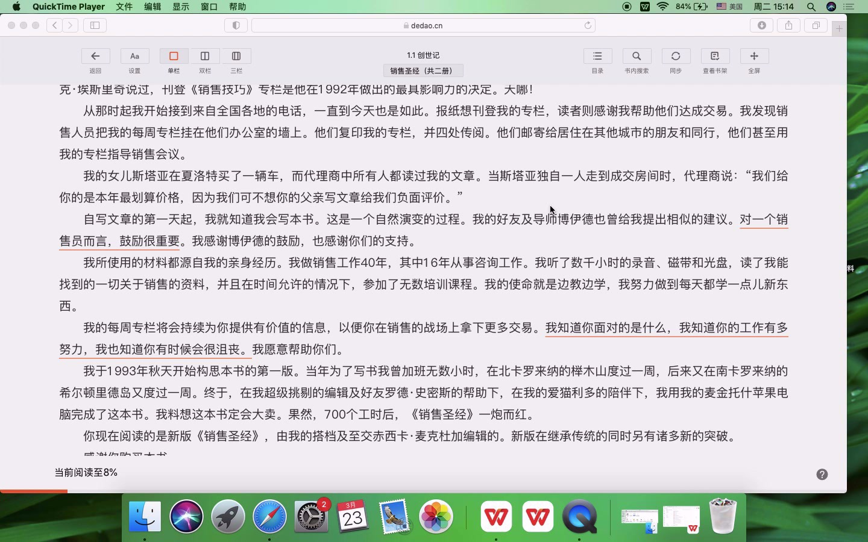The width and height of the screenshot is (868, 542).
Task: Open the 窗口 menu
Action: 209,7
